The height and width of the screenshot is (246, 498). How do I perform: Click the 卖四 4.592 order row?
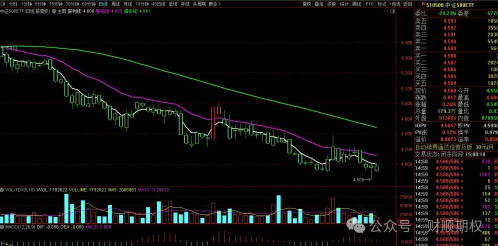pyautogui.click(x=456, y=27)
